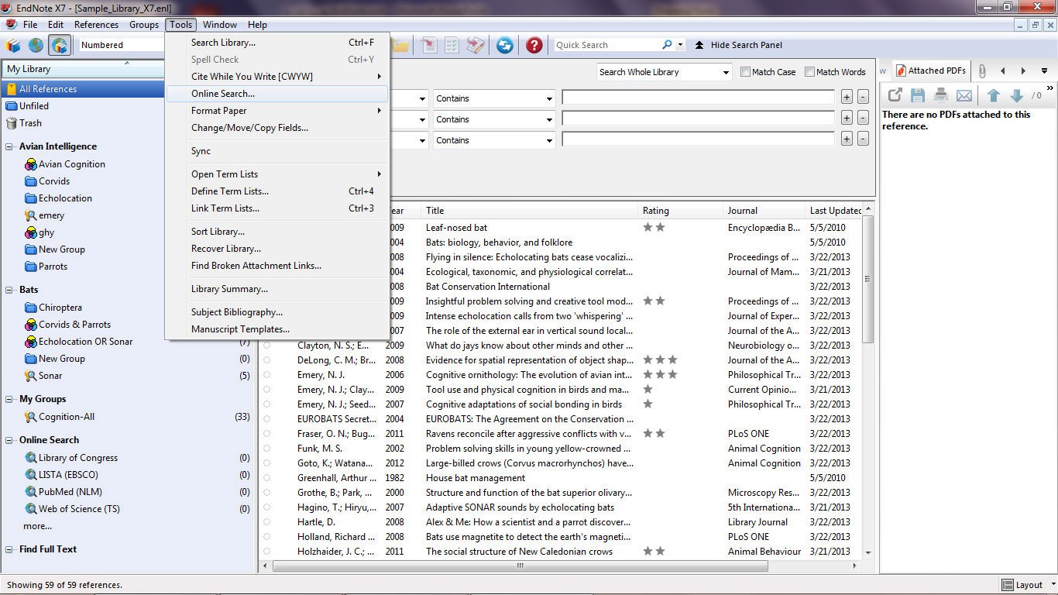Select Integrated Library & Online Search Mode icon

tap(60, 45)
